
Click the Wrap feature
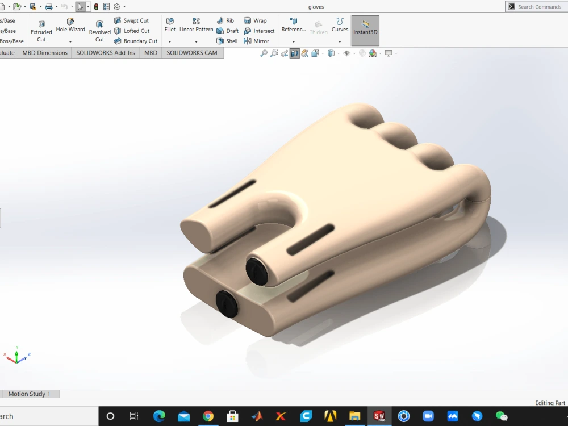[x=256, y=20]
